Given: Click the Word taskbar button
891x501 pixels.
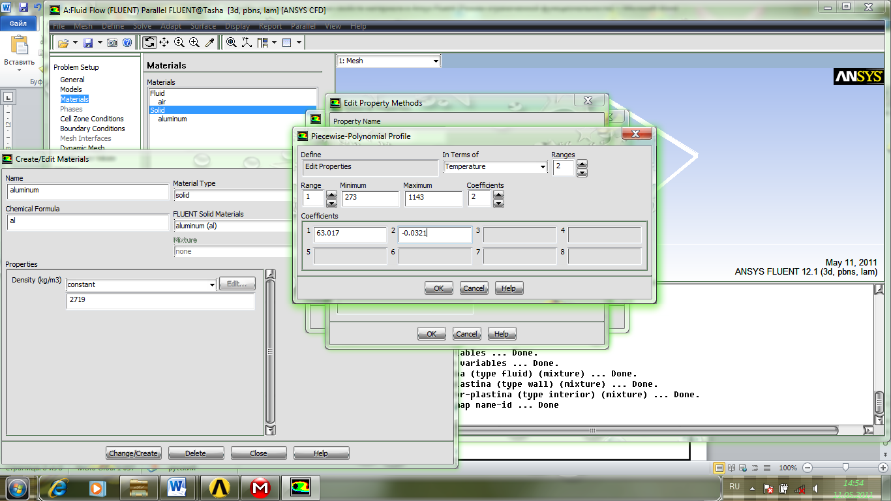Looking at the screenshot, I should [x=177, y=488].
